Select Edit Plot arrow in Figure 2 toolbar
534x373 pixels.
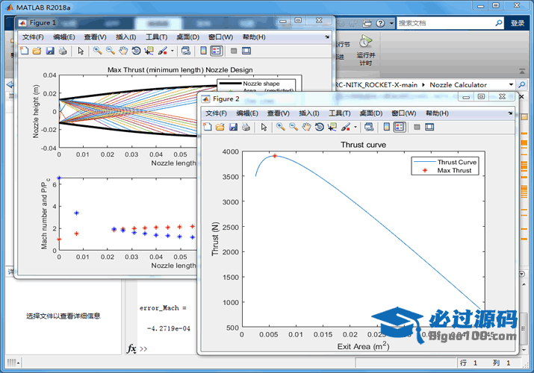point(264,127)
